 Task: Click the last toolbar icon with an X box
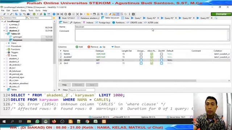[133, 14]
